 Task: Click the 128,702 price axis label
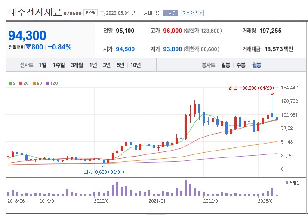tap(290, 101)
